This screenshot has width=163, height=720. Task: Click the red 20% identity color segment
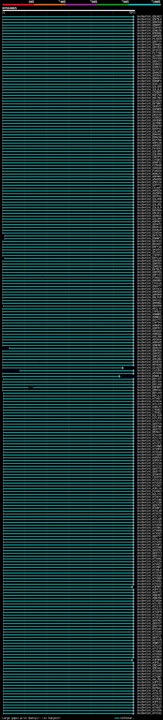pos(18,5)
